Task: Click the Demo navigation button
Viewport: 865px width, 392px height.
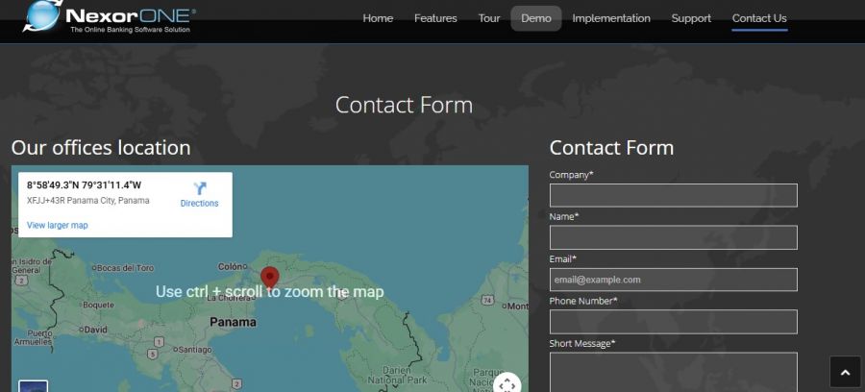Action: (x=536, y=18)
